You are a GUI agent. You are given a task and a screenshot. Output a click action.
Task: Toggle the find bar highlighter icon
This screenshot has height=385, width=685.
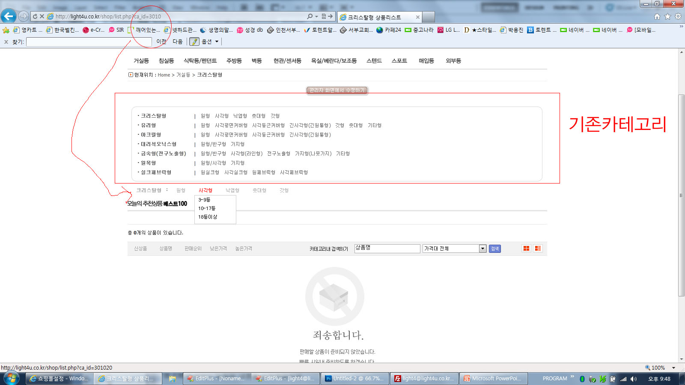194,41
